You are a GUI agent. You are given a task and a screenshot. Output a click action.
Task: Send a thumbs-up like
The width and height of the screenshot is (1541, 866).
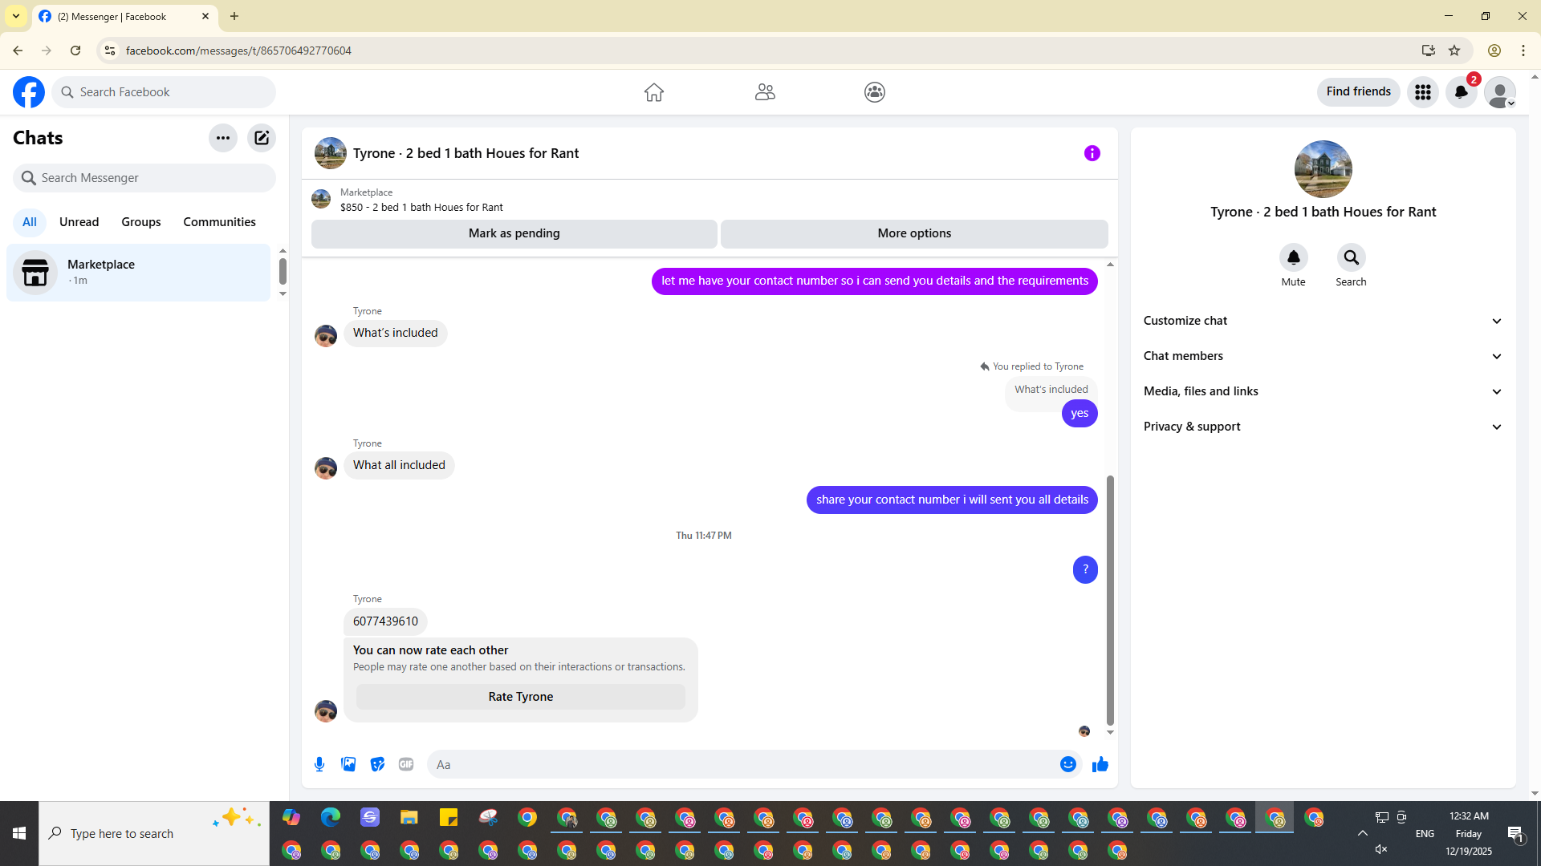1100,764
